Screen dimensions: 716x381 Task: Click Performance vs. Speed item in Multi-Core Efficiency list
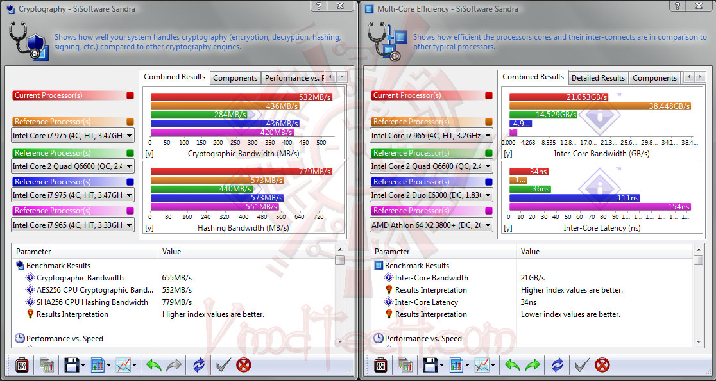[423, 339]
